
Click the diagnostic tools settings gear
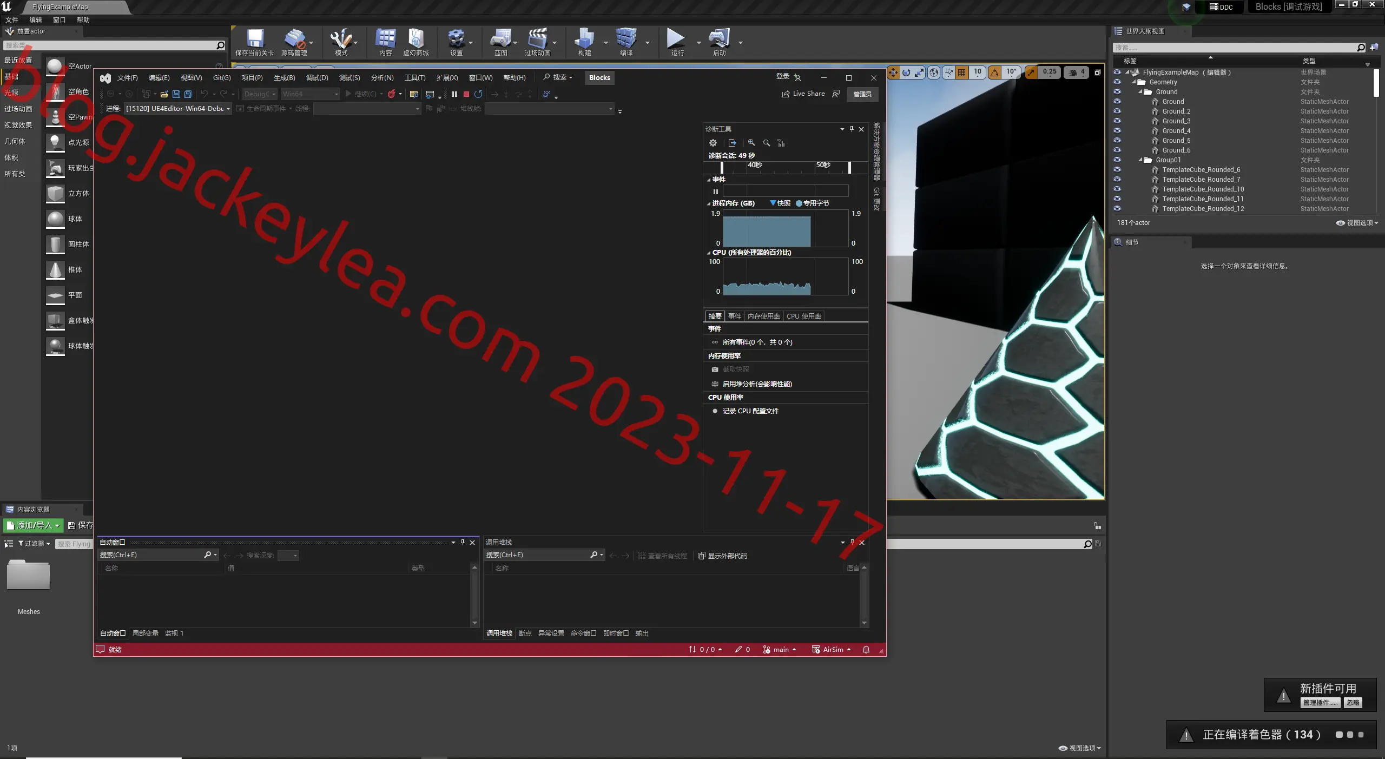pyautogui.click(x=713, y=143)
